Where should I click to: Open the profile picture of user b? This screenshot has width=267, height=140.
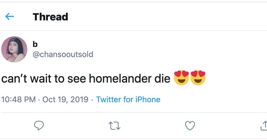(x=14, y=49)
